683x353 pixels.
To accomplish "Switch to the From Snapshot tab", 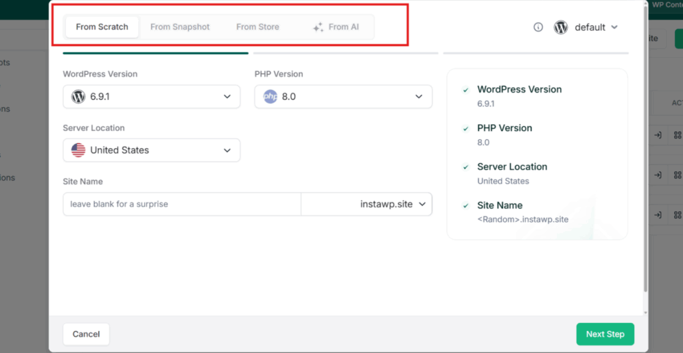I will (180, 27).
